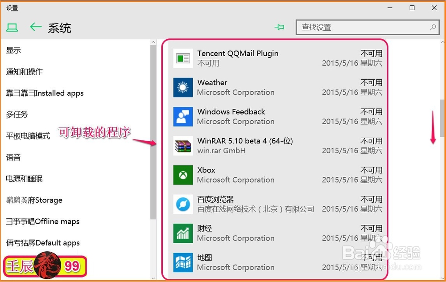
Task: Click the green computer icon top left
Action: [x=12, y=27]
